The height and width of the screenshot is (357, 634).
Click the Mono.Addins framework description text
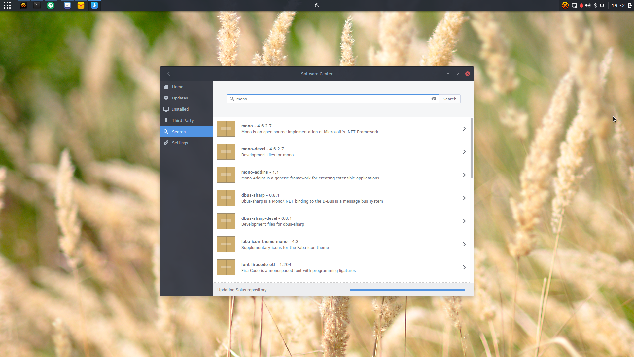pyautogui.click(x=311, y=178)
